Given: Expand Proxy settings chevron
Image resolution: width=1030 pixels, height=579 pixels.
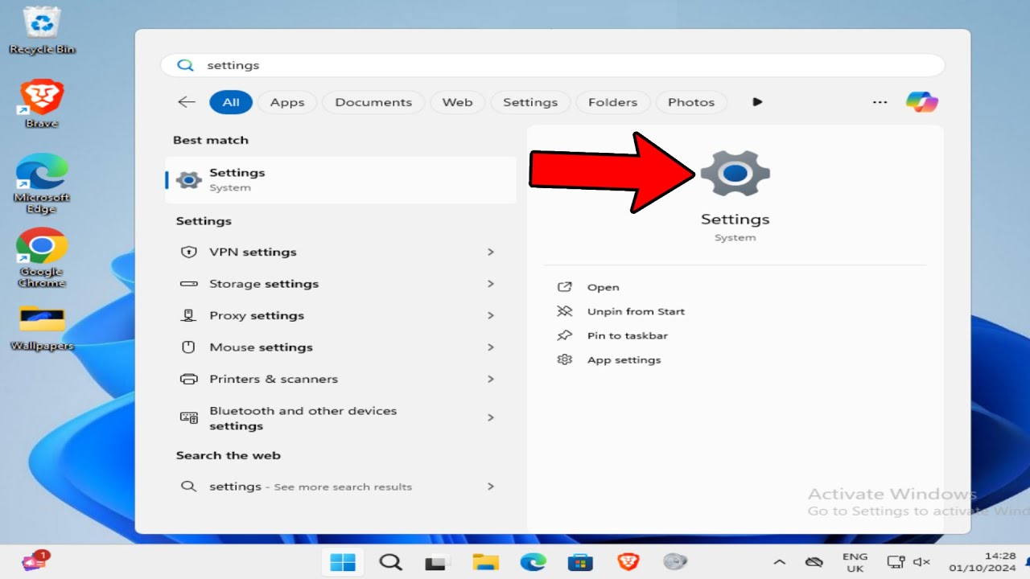Looking at the screenshot, I should [490, 315].
